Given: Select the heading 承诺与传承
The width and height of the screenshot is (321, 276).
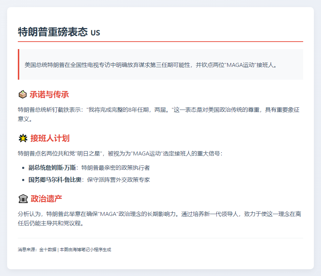Looking at the screenshot, I should click(49, 95).
